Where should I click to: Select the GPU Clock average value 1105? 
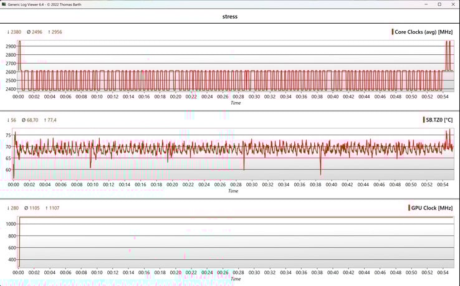pos(34,208)
